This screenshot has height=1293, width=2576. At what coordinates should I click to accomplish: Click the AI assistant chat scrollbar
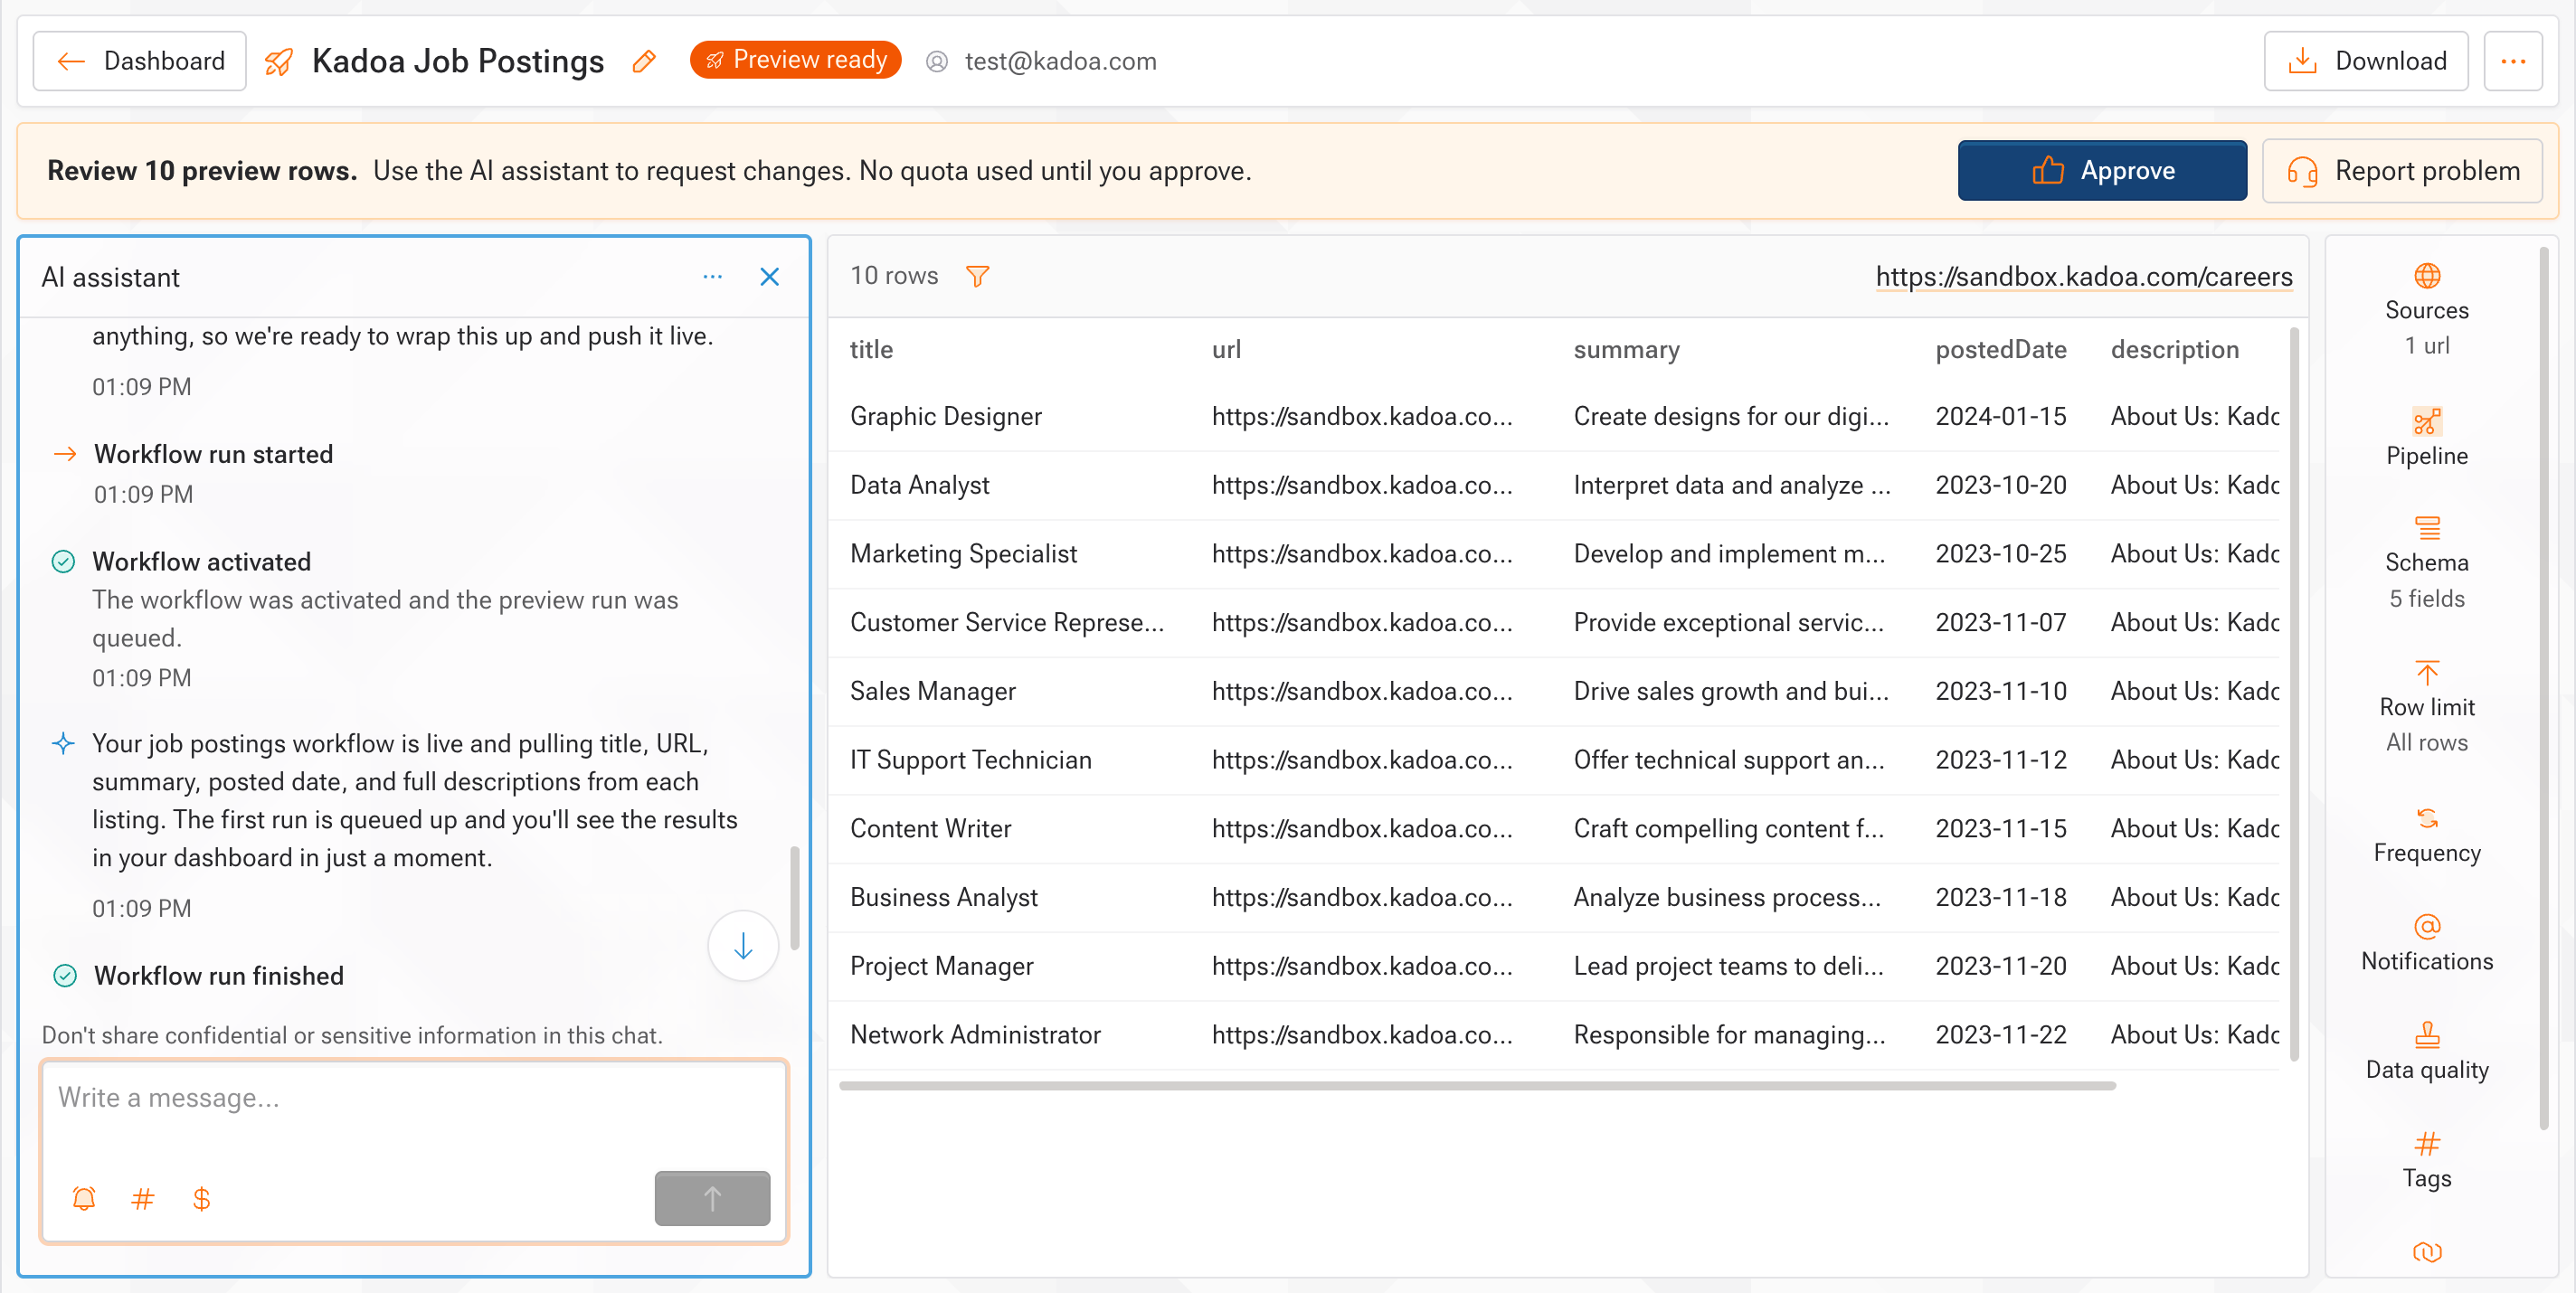pyautogui.click(x=795, y=898)
